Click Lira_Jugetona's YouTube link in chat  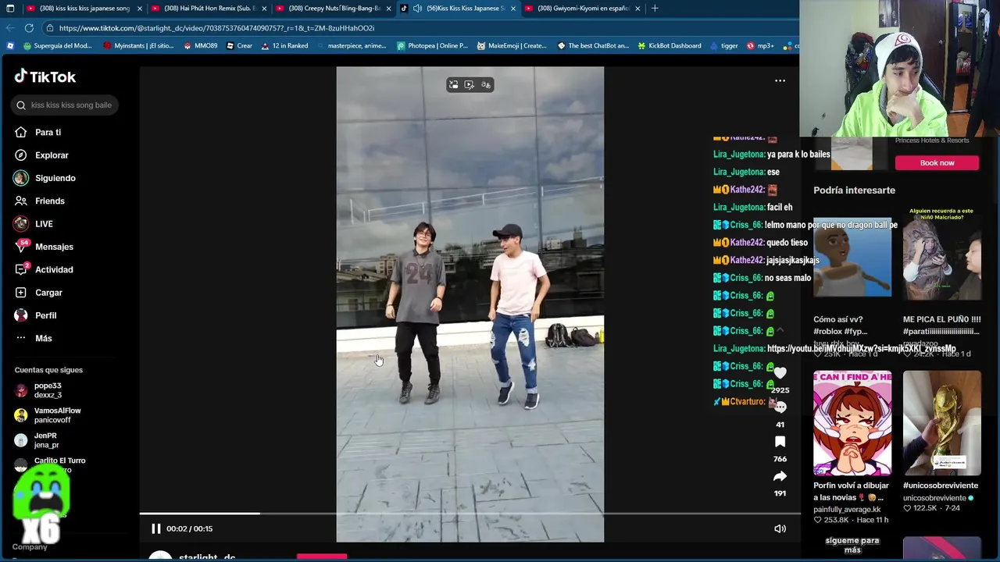[861, 349]
